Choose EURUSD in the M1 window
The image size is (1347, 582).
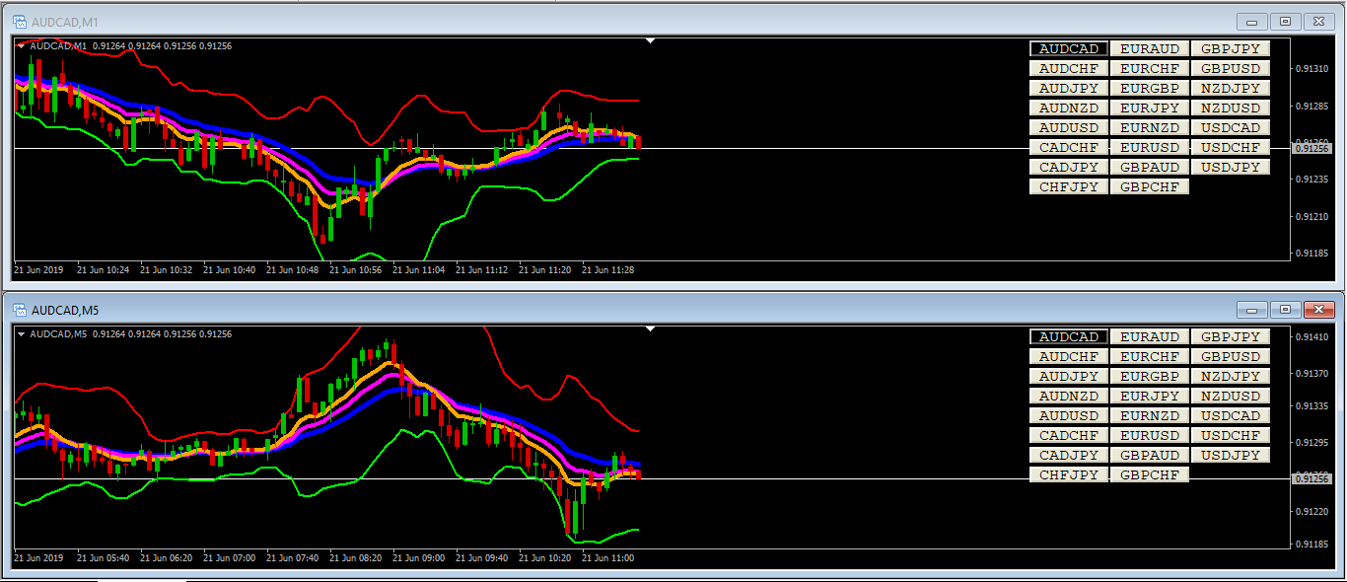point(1150,147)
